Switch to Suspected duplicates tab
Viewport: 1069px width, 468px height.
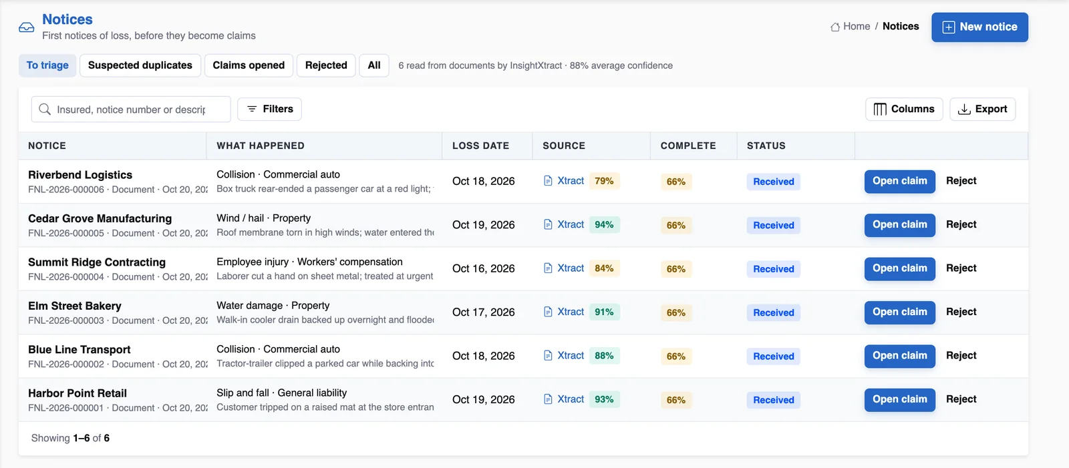(x=140, y=65)
